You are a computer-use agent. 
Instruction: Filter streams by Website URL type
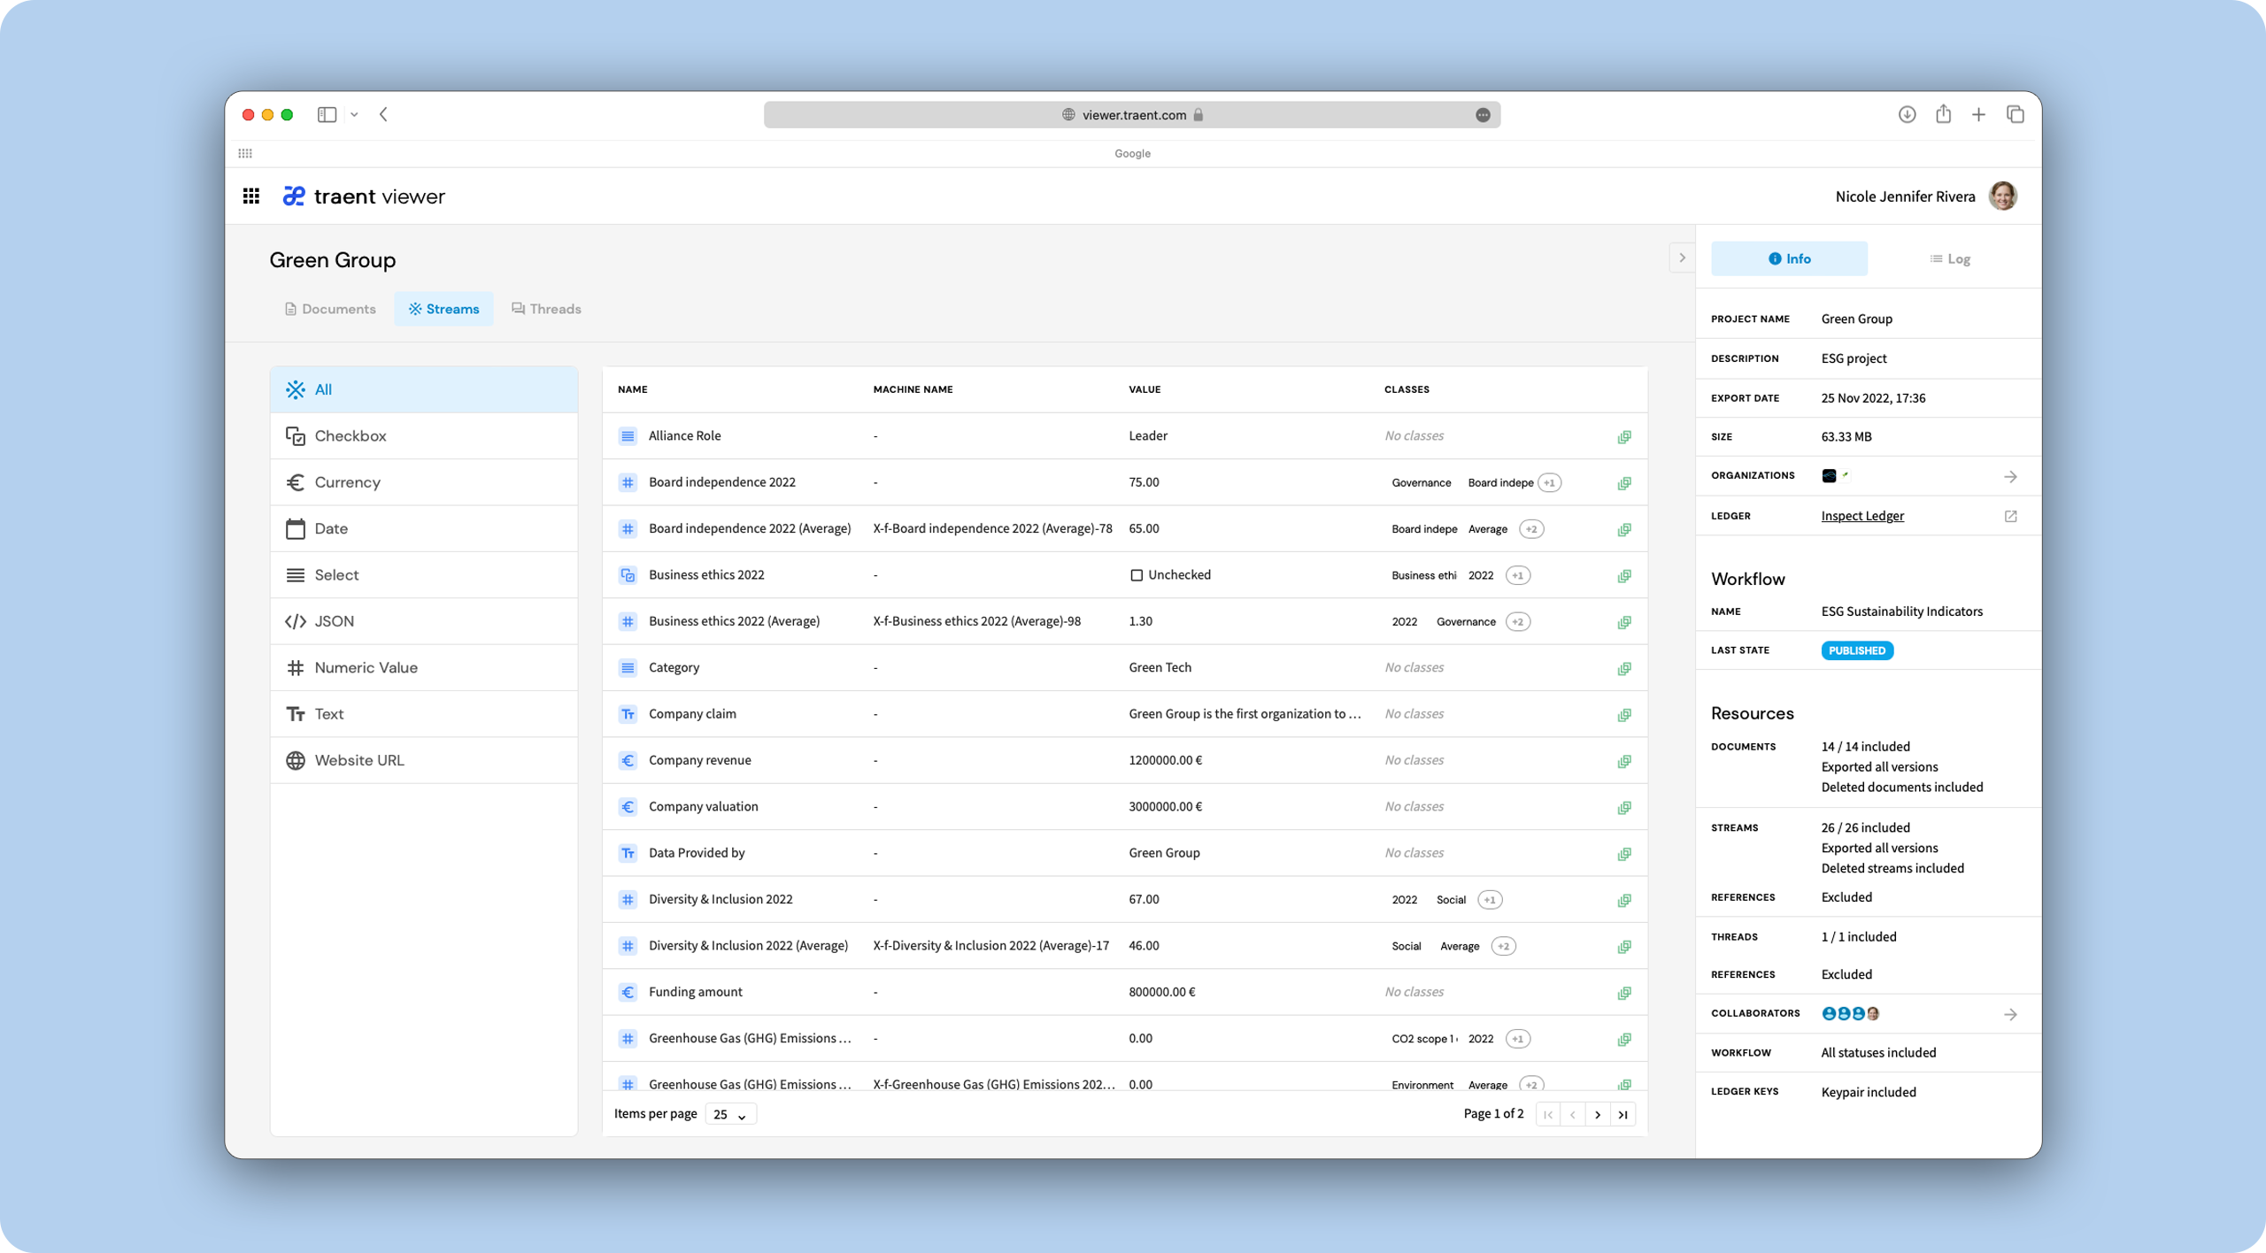(424, 760)
